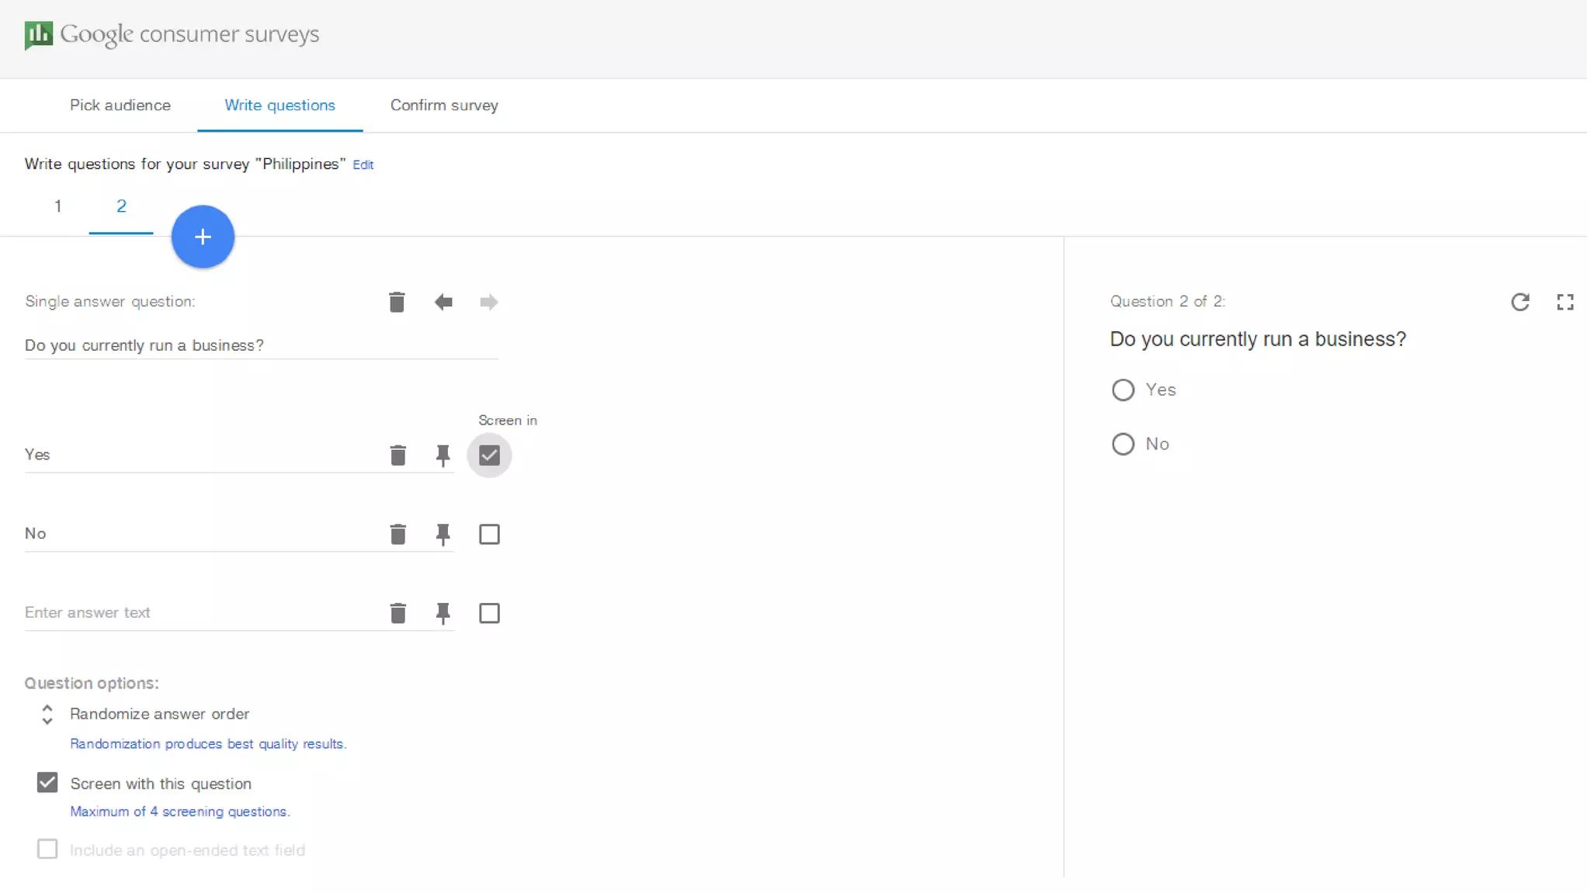Click Edit link next to survey name
Screen dimensions: 1590x894
(x=363, y=165)
